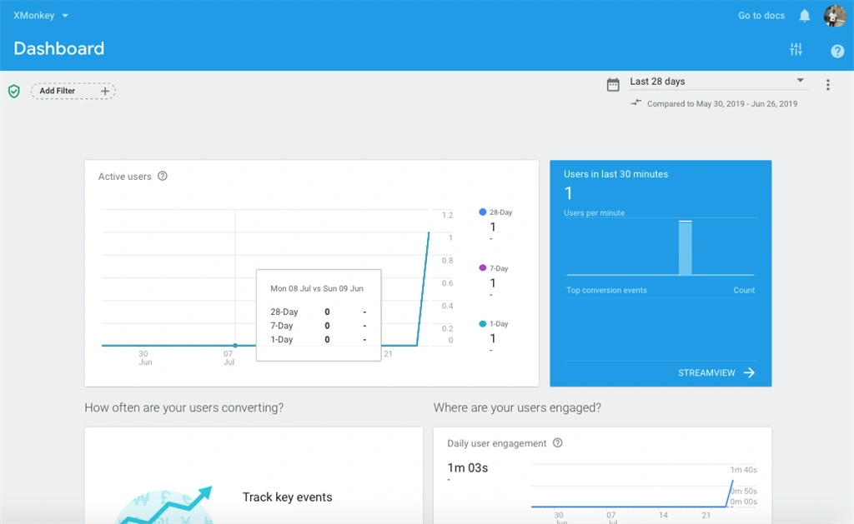Click the 'Count' column label

point(743,290)
